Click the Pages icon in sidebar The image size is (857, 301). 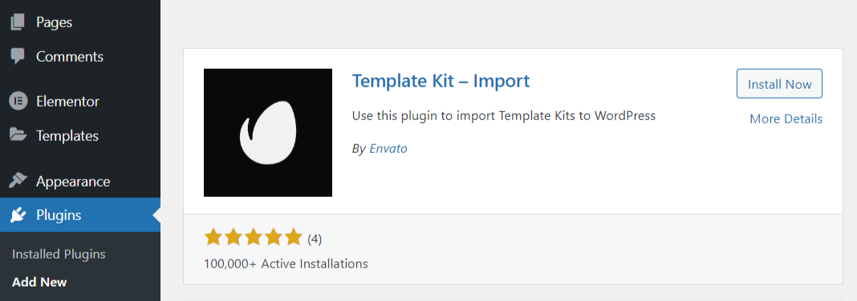(18, 22)
